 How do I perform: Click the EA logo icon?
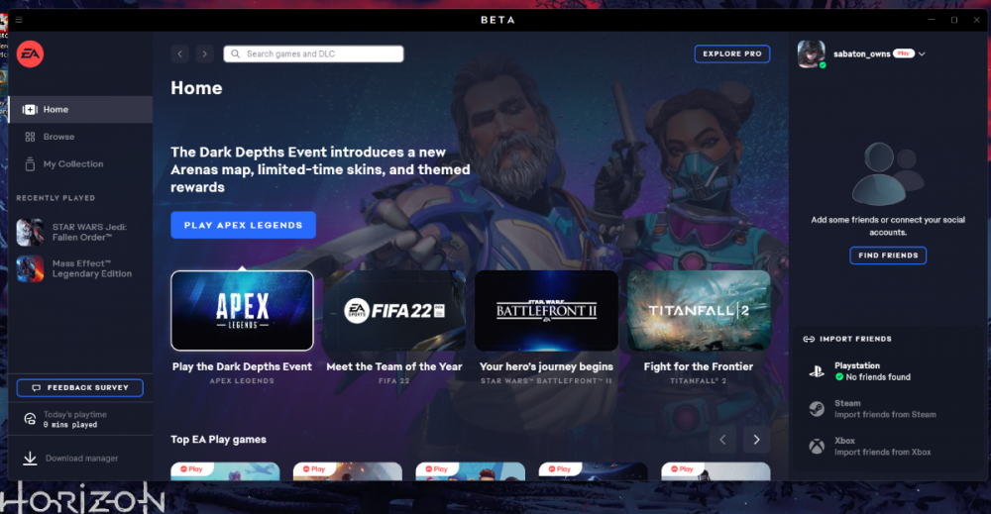[30, 54]
